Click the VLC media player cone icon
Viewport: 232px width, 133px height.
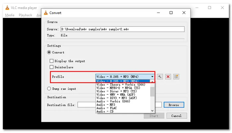coord(7,8)
